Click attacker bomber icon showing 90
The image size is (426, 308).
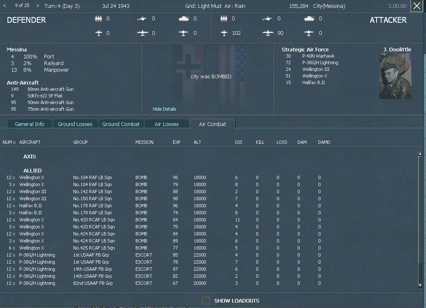pyautogui.click(x=268, y=33)
